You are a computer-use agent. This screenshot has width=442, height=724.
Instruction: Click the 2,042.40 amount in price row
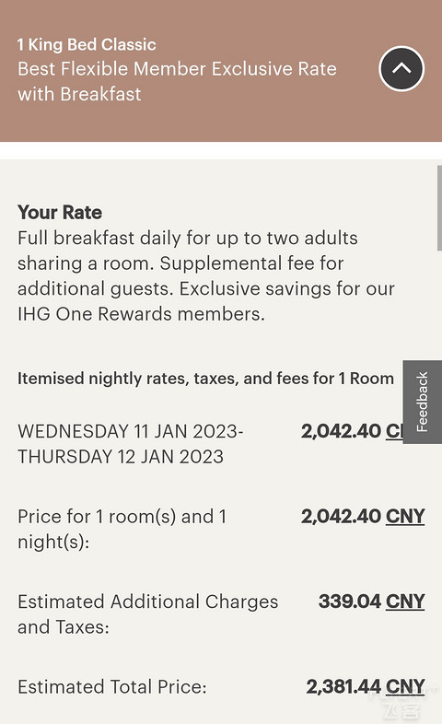341,516
